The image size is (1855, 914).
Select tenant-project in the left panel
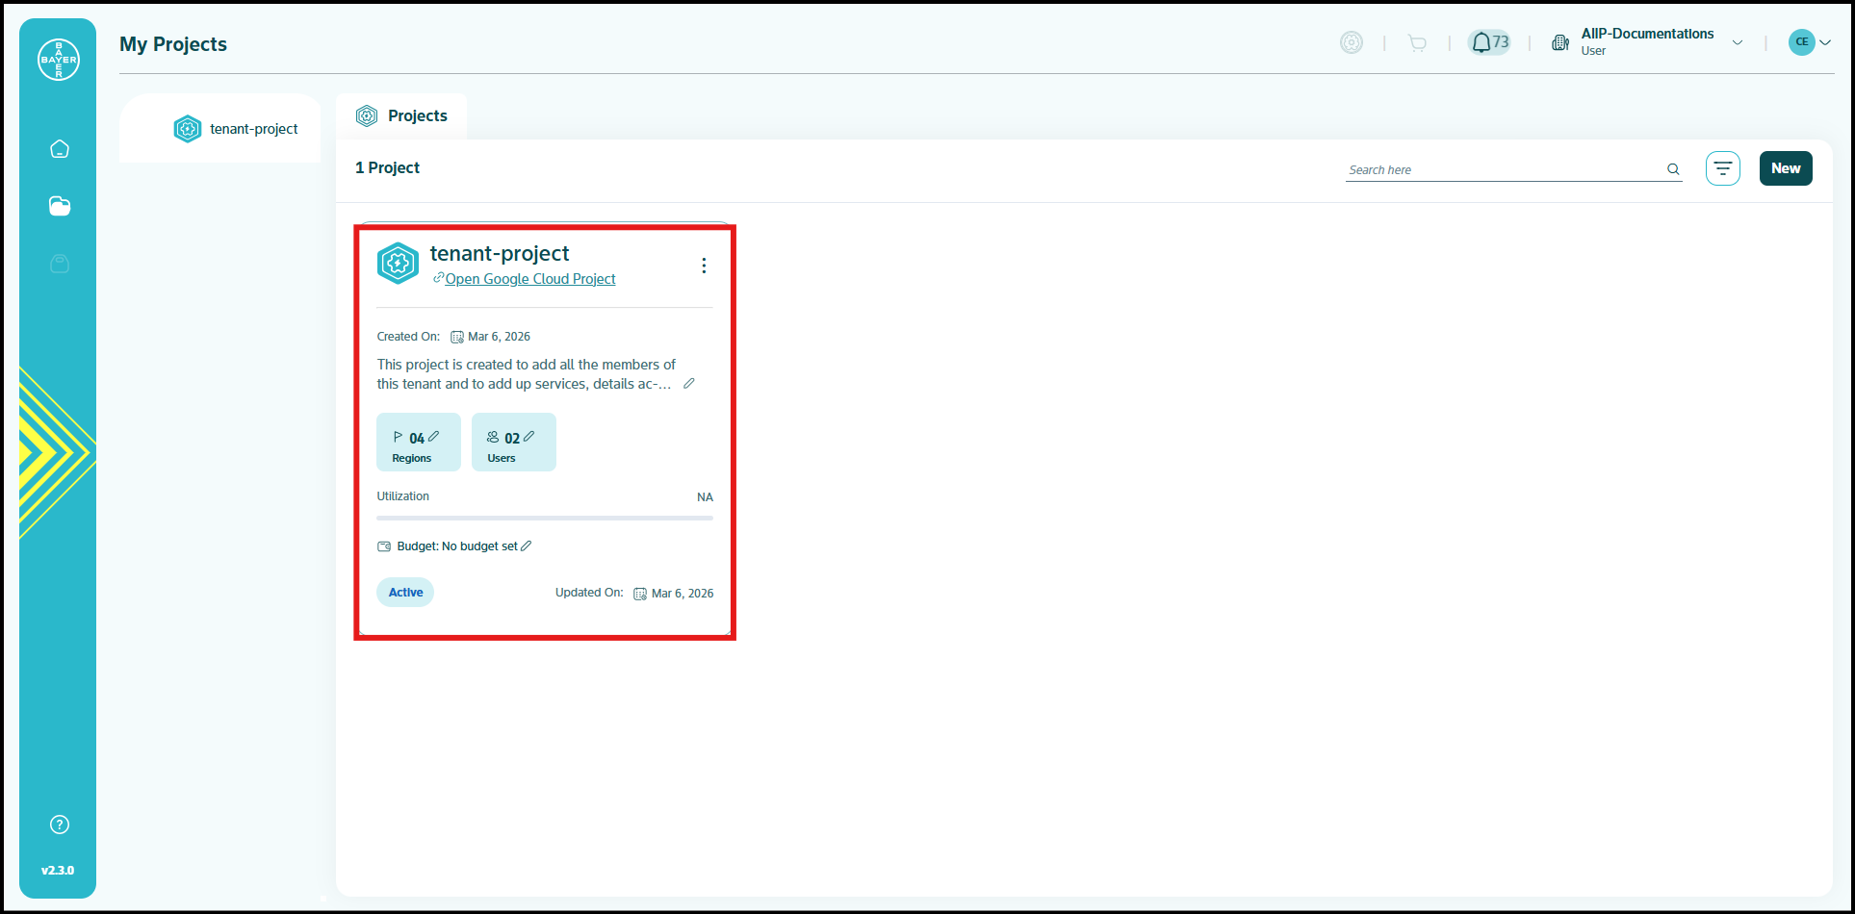coord(236,129)
